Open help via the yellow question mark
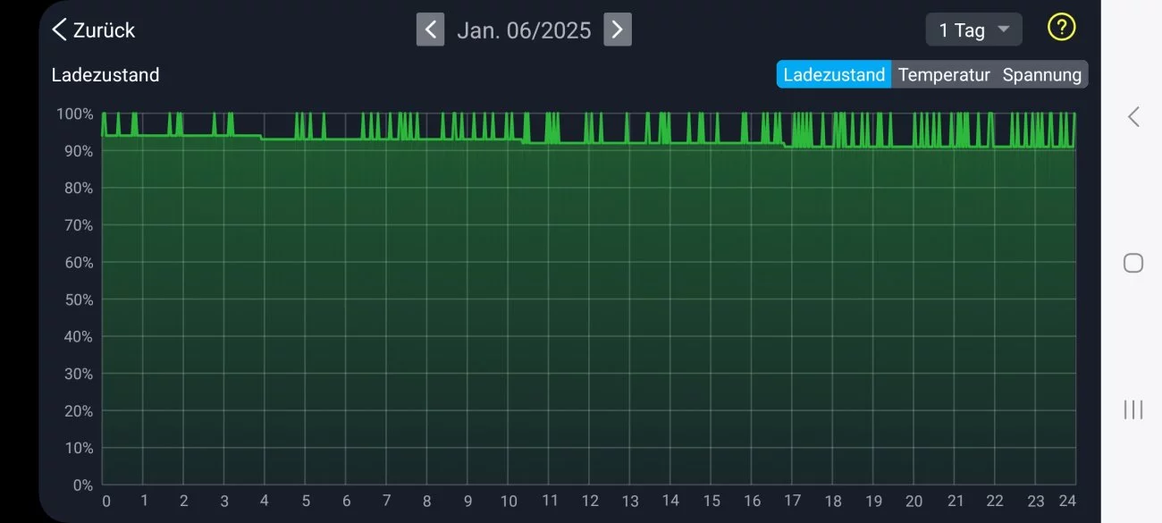 click(1061, 28)
